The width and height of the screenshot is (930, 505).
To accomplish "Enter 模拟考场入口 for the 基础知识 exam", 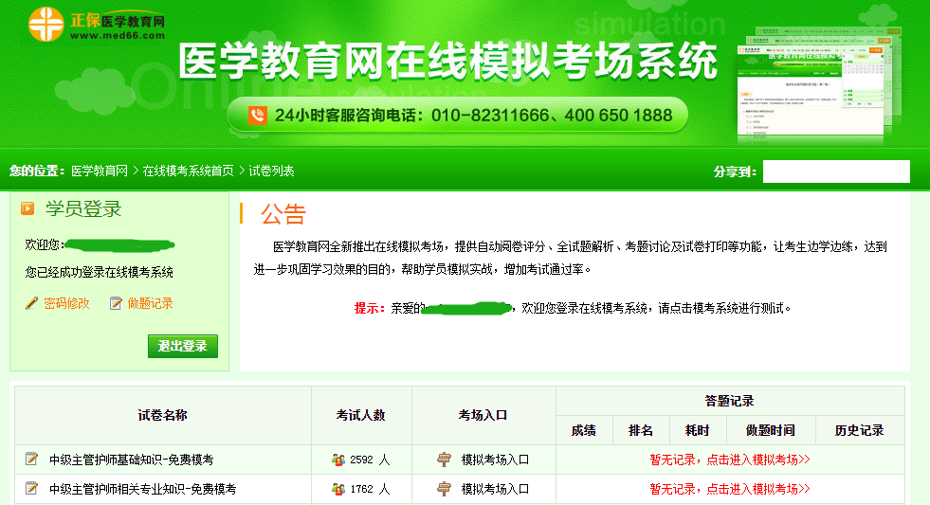I will click(495, 460).
